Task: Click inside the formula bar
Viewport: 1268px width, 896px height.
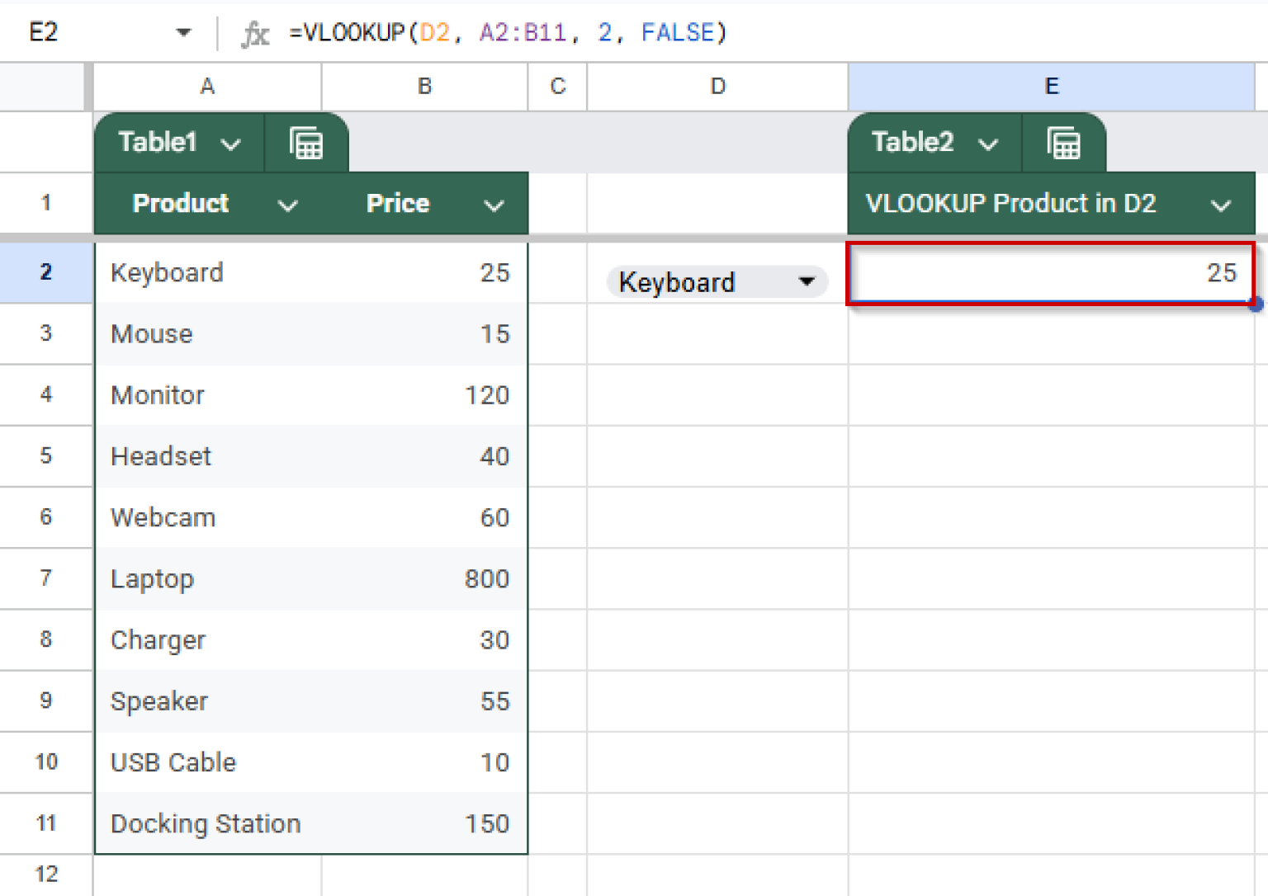Action: pyautogui.click(x=578, y=32)
